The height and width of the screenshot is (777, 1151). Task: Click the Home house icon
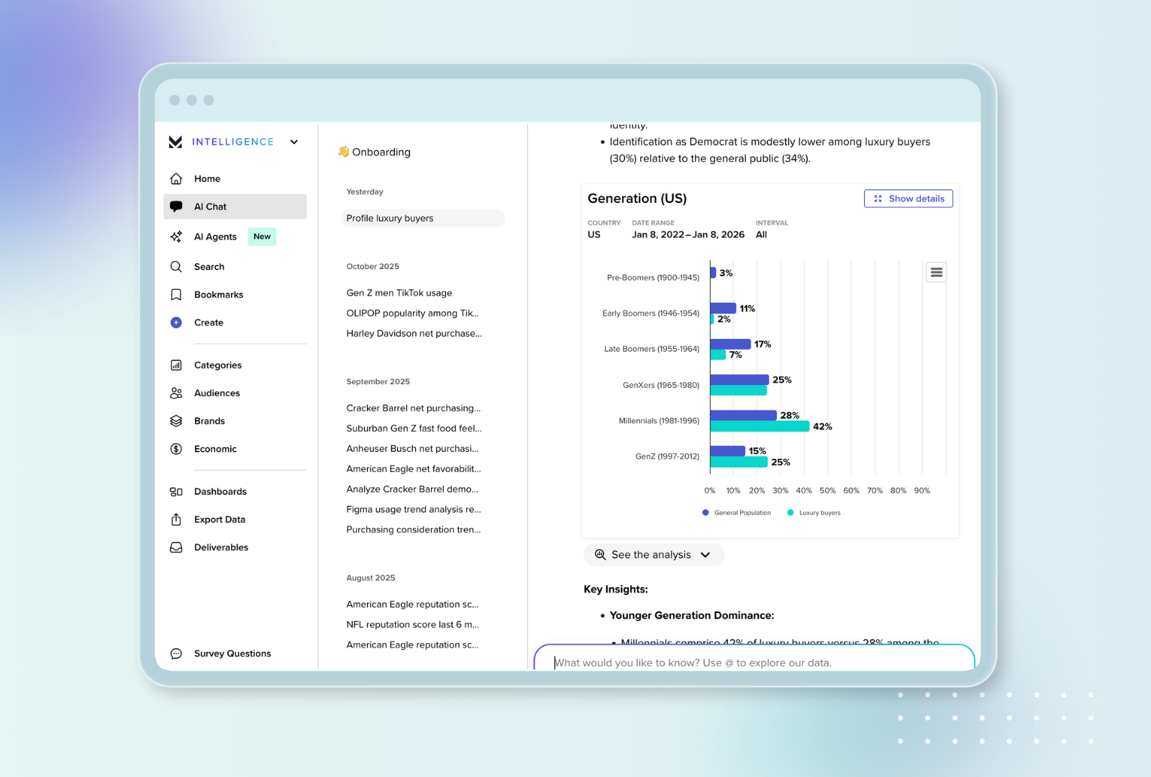[x=176, y=178]
